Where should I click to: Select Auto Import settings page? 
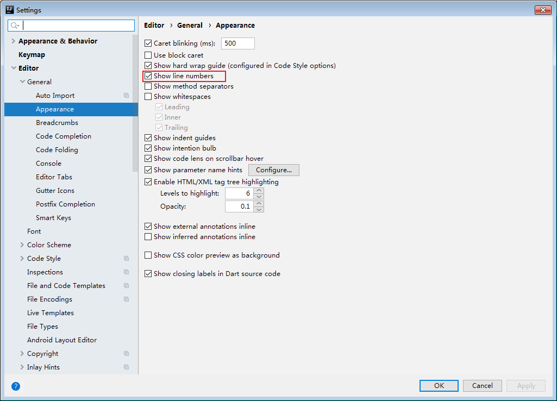point(55,95)
